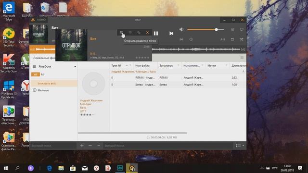
Task: Select the All letter filter
Action: [x=36, y=74]
